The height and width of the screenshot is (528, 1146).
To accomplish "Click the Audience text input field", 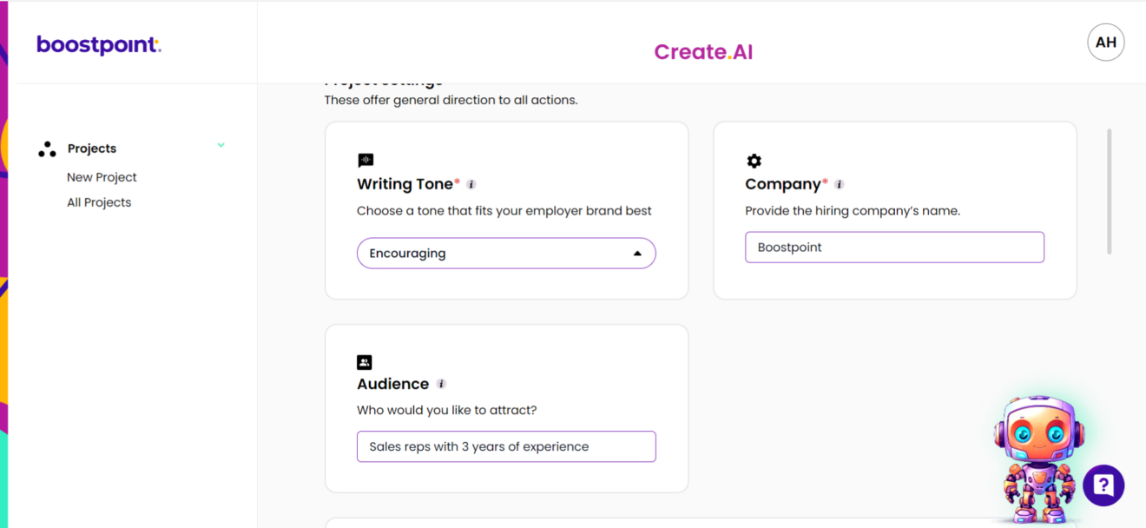I will [x=506, y=445].
